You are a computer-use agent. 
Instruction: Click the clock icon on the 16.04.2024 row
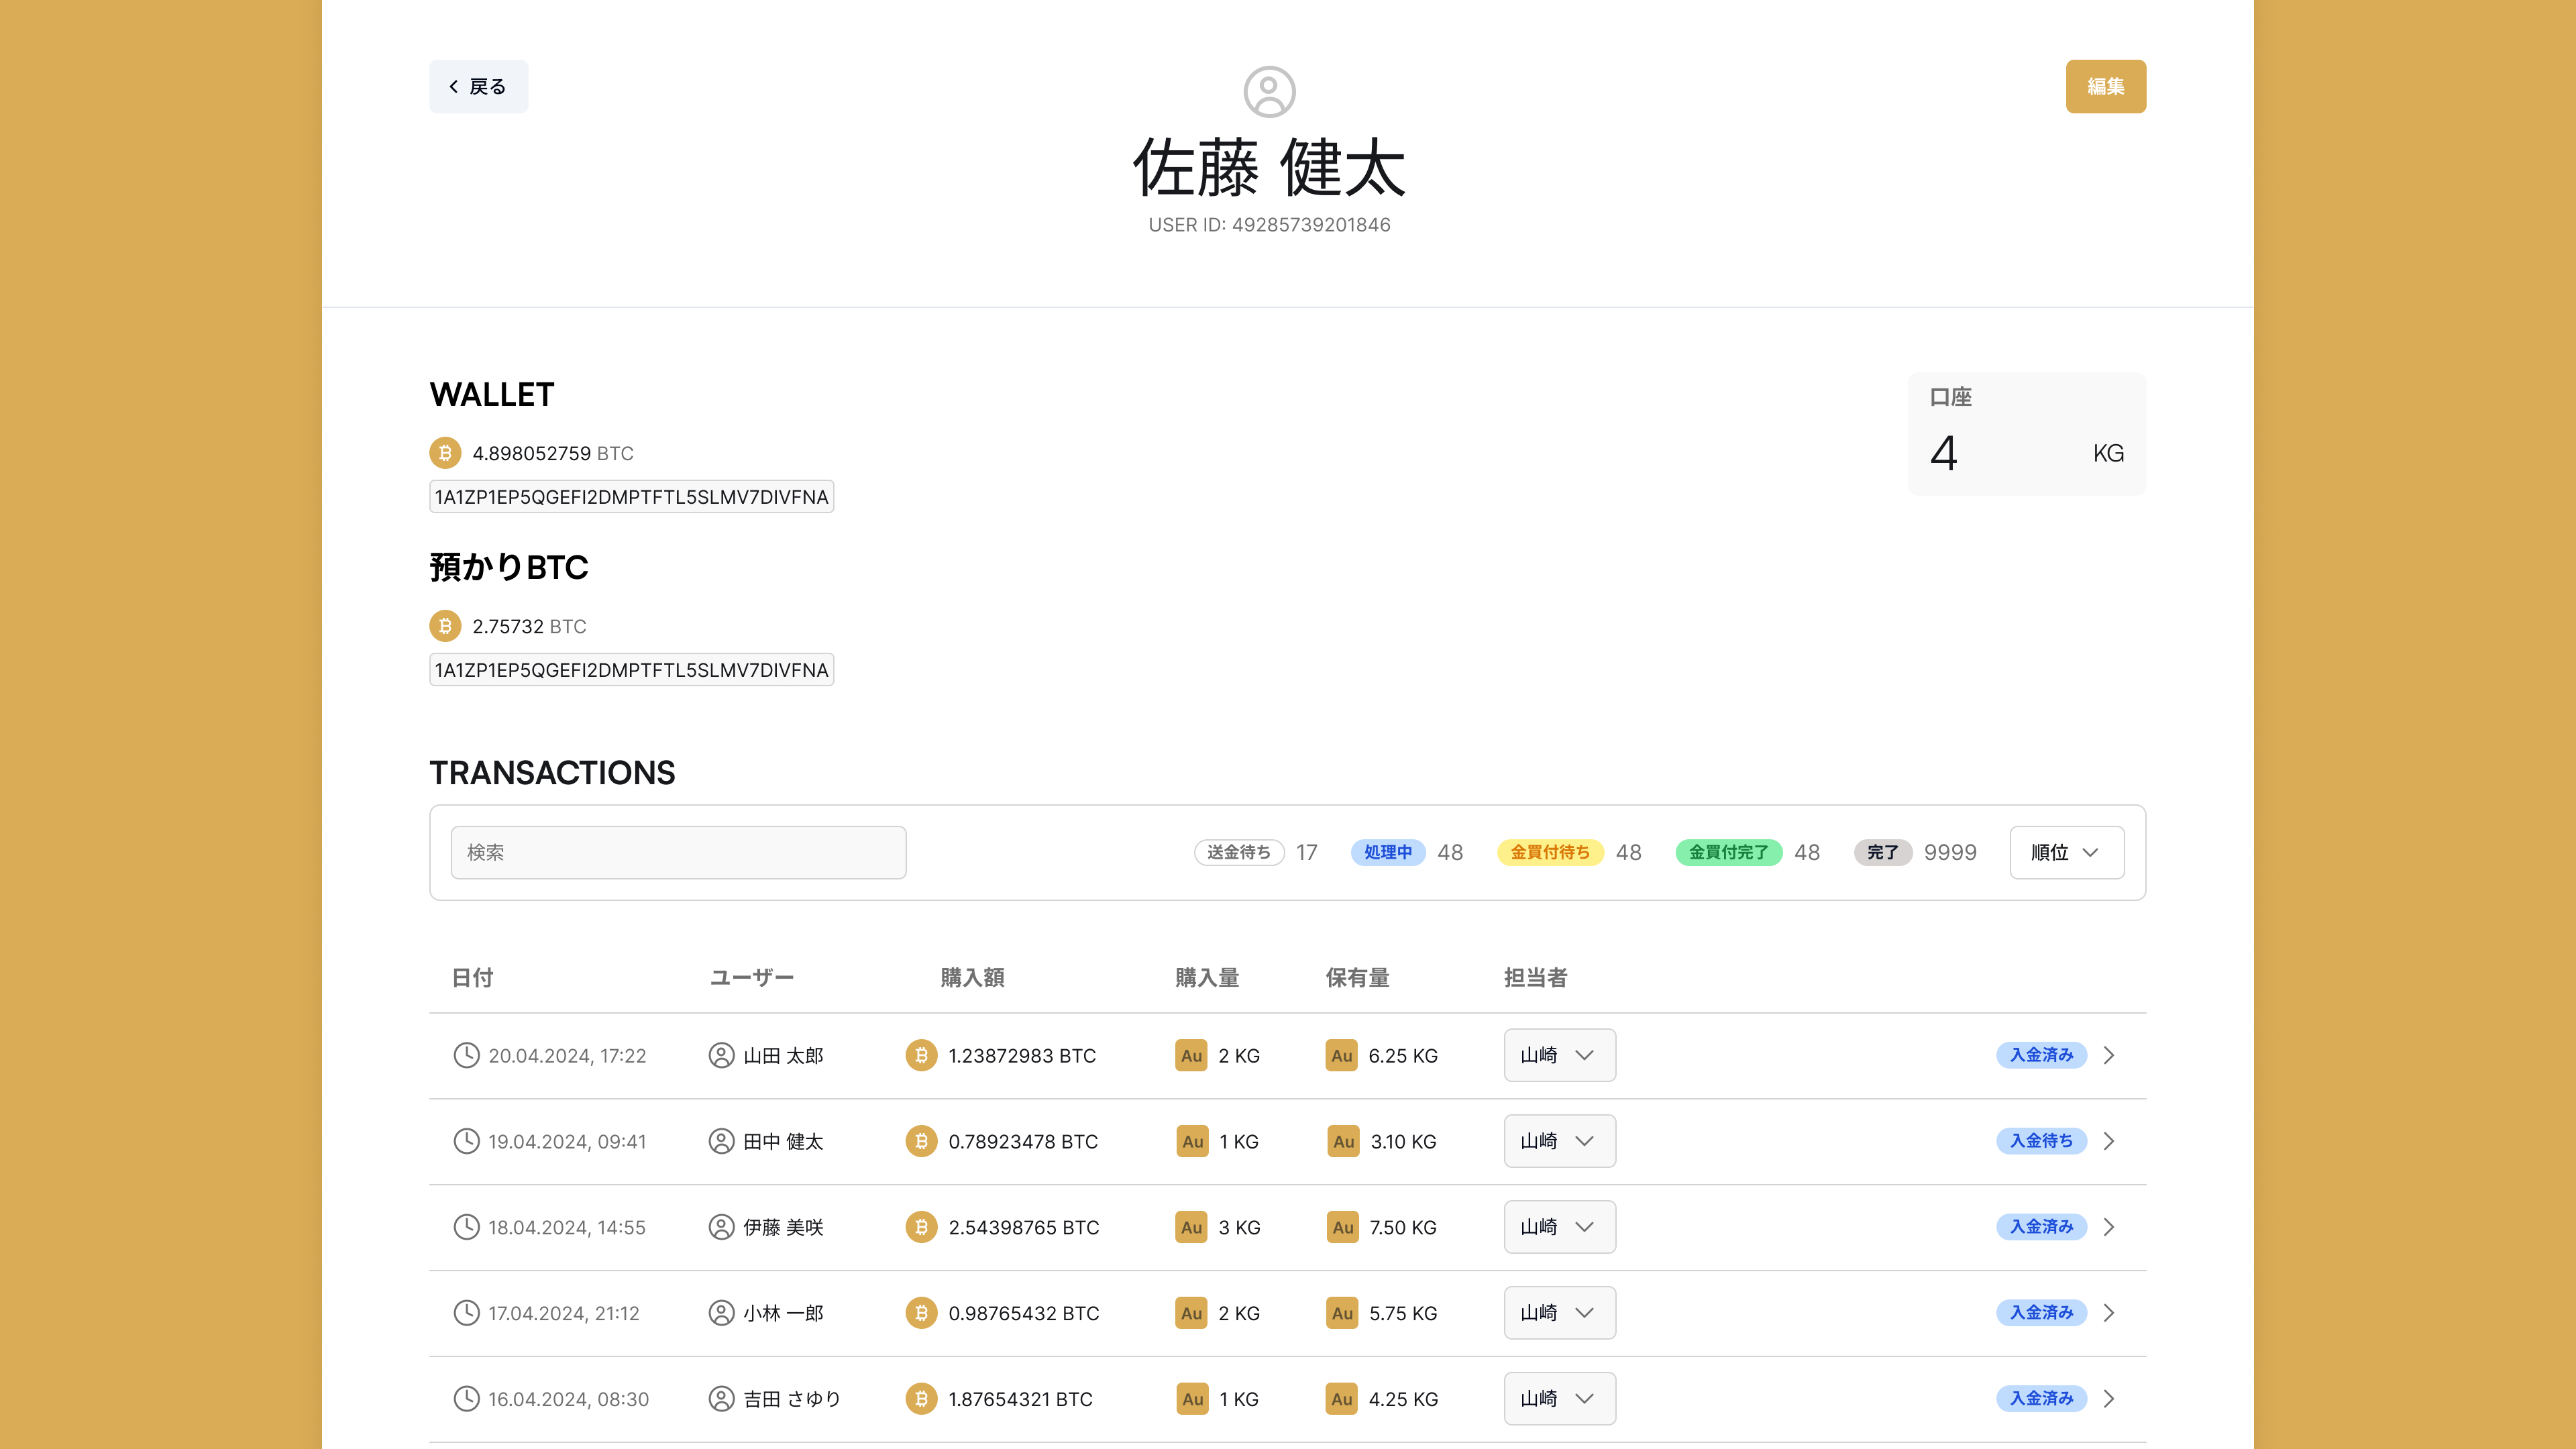click(466, 1399)
